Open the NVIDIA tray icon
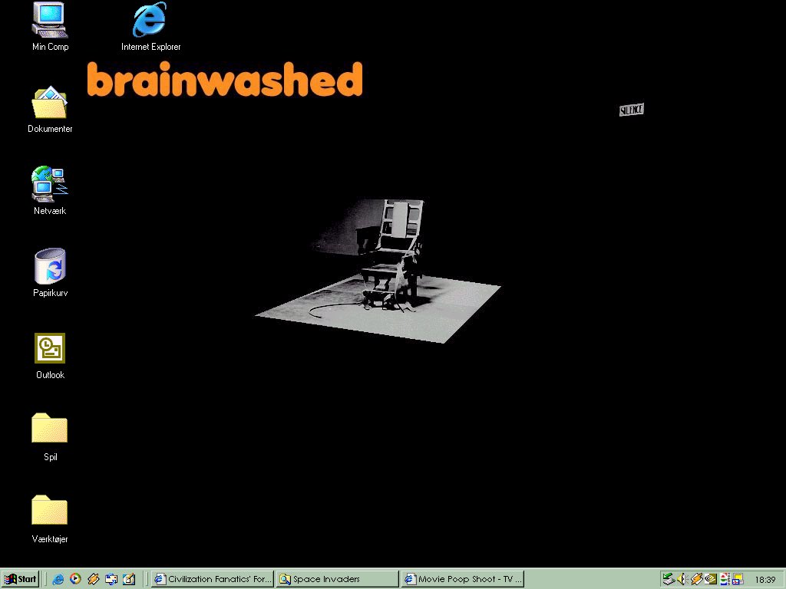The height and width of the screenshot is (589, 786). 710,579
